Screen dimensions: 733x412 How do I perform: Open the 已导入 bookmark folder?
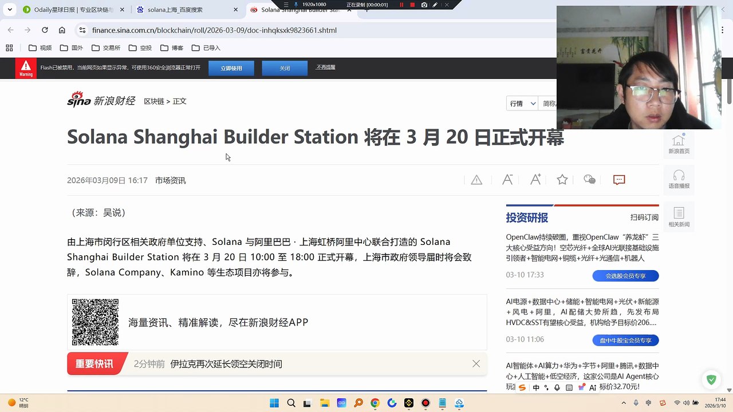(x=206, y=48)
